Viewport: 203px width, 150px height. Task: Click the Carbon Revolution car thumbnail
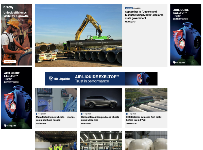click(x=101, y=100)
